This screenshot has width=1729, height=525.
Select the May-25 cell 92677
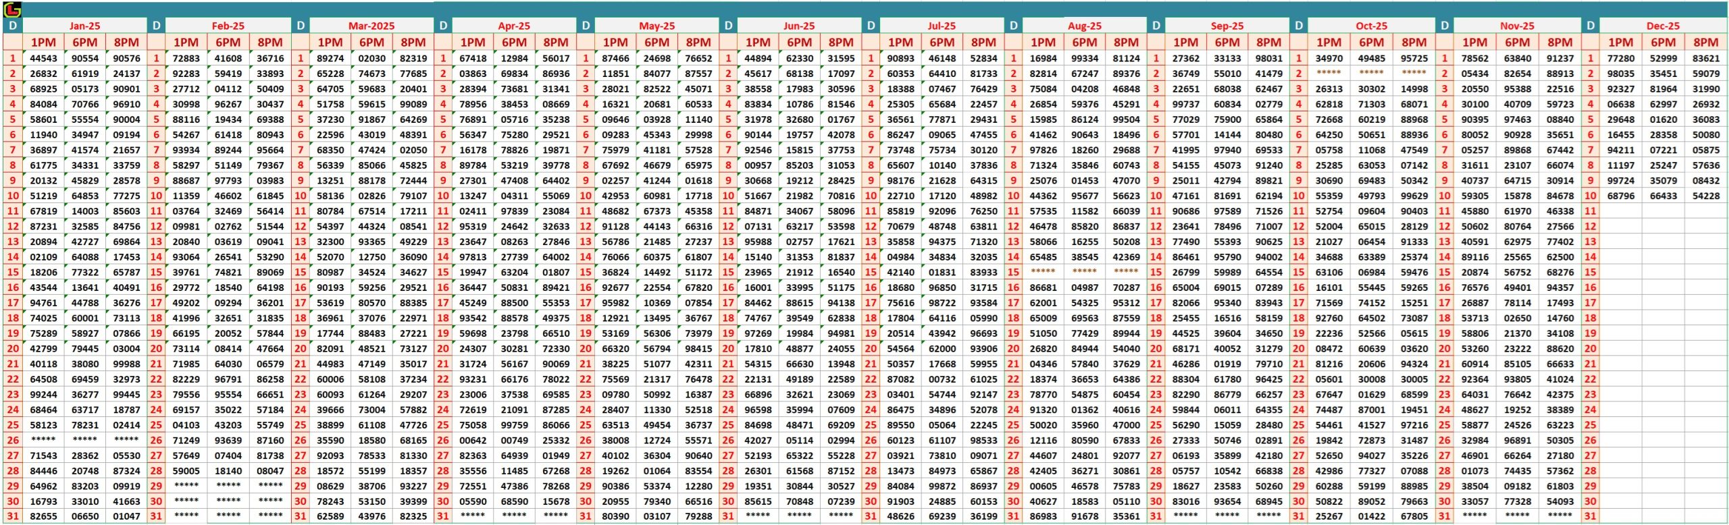pos(615,287)
